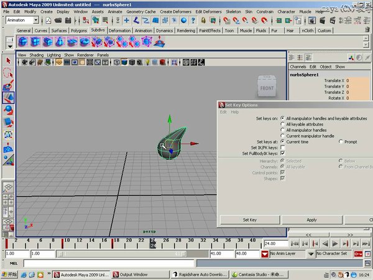Viewport: 373px width, 280px height.
Task: Toggle the light bulb lighting icon
Action: point(147,62)
